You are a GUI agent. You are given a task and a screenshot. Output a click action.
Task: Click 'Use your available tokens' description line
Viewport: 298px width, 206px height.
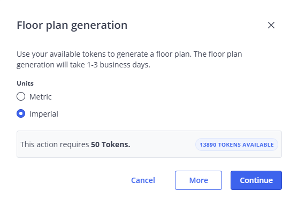tap(129, 54)
